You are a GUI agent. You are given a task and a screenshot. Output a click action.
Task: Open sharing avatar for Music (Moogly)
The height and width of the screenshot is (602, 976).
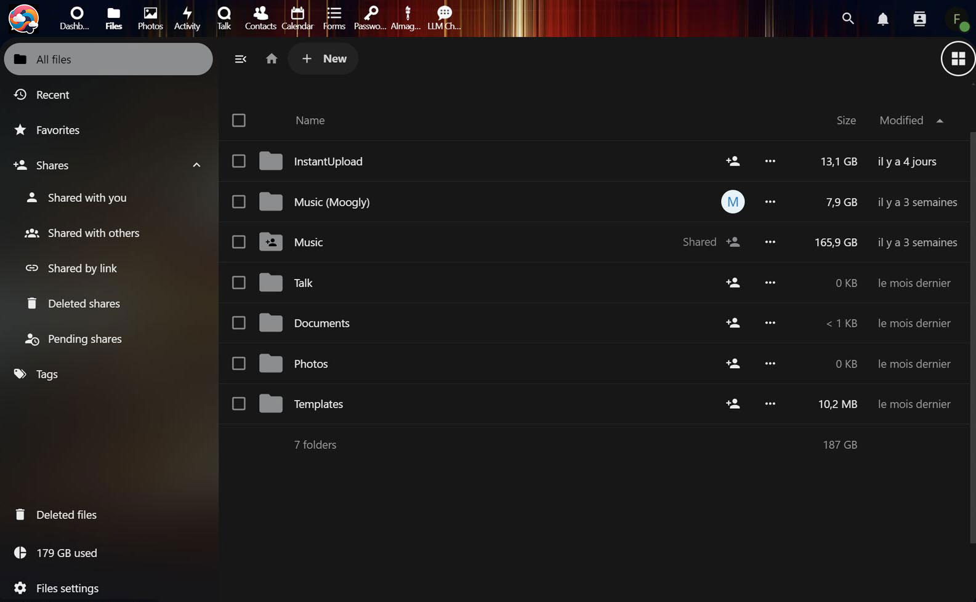click(733, 202)
